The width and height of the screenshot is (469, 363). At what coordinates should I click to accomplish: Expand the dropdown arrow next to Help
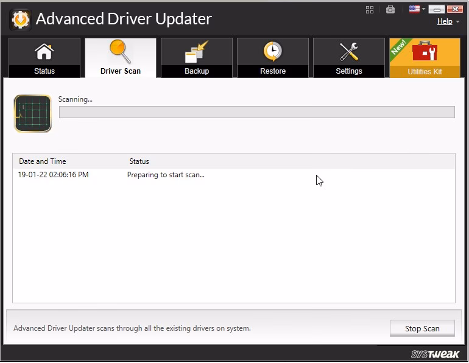(457, 22)
